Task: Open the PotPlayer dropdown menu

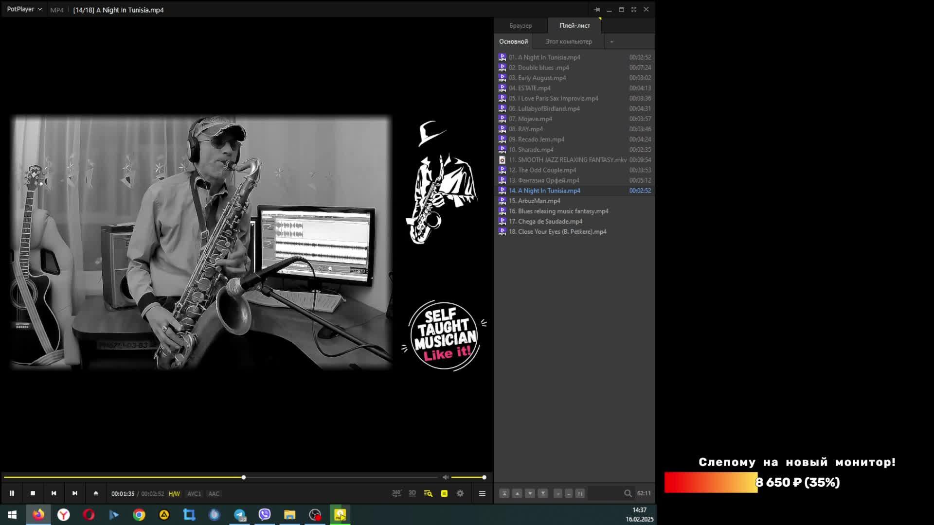Action: point(24,9)
